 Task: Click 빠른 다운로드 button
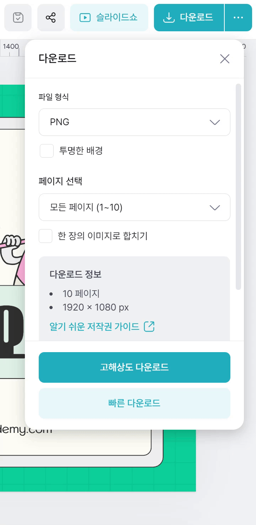pos(134,403)
